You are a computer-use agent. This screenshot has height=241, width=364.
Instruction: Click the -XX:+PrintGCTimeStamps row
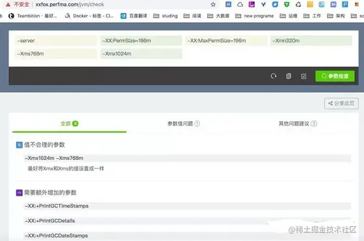187,206
